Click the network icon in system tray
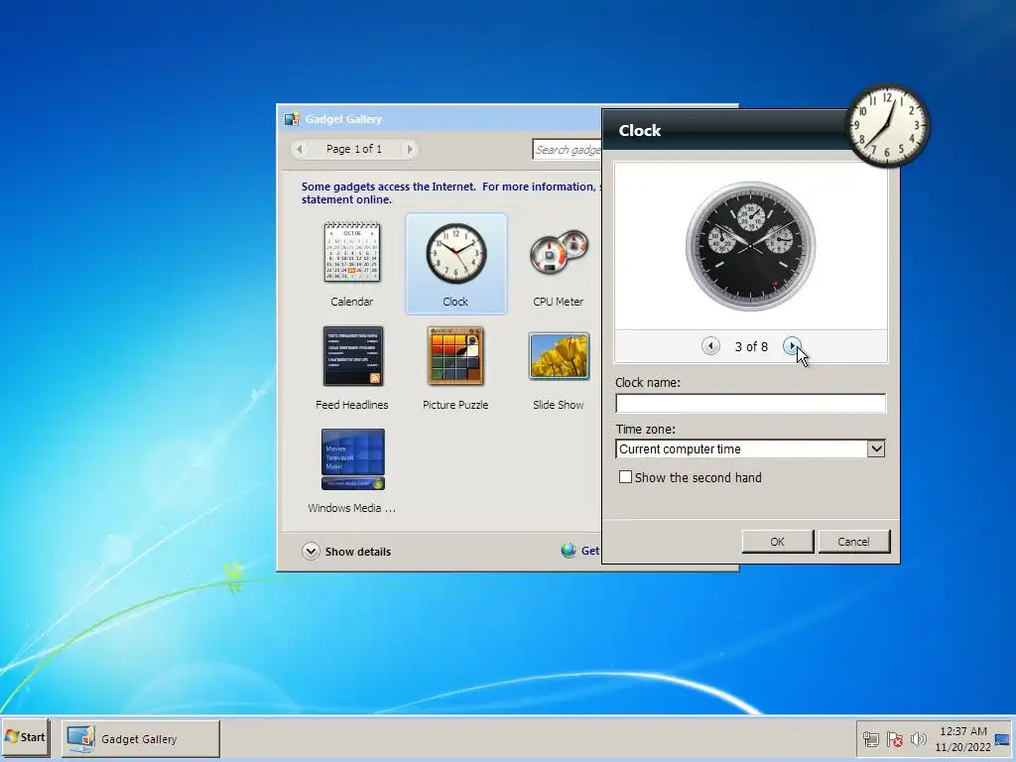 [x=871, y=738]
